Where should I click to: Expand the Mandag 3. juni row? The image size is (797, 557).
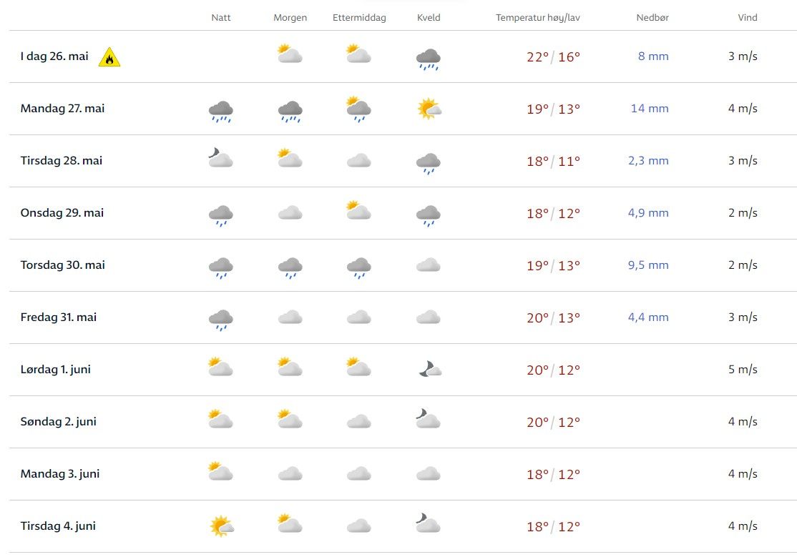[x=60, y=474]
